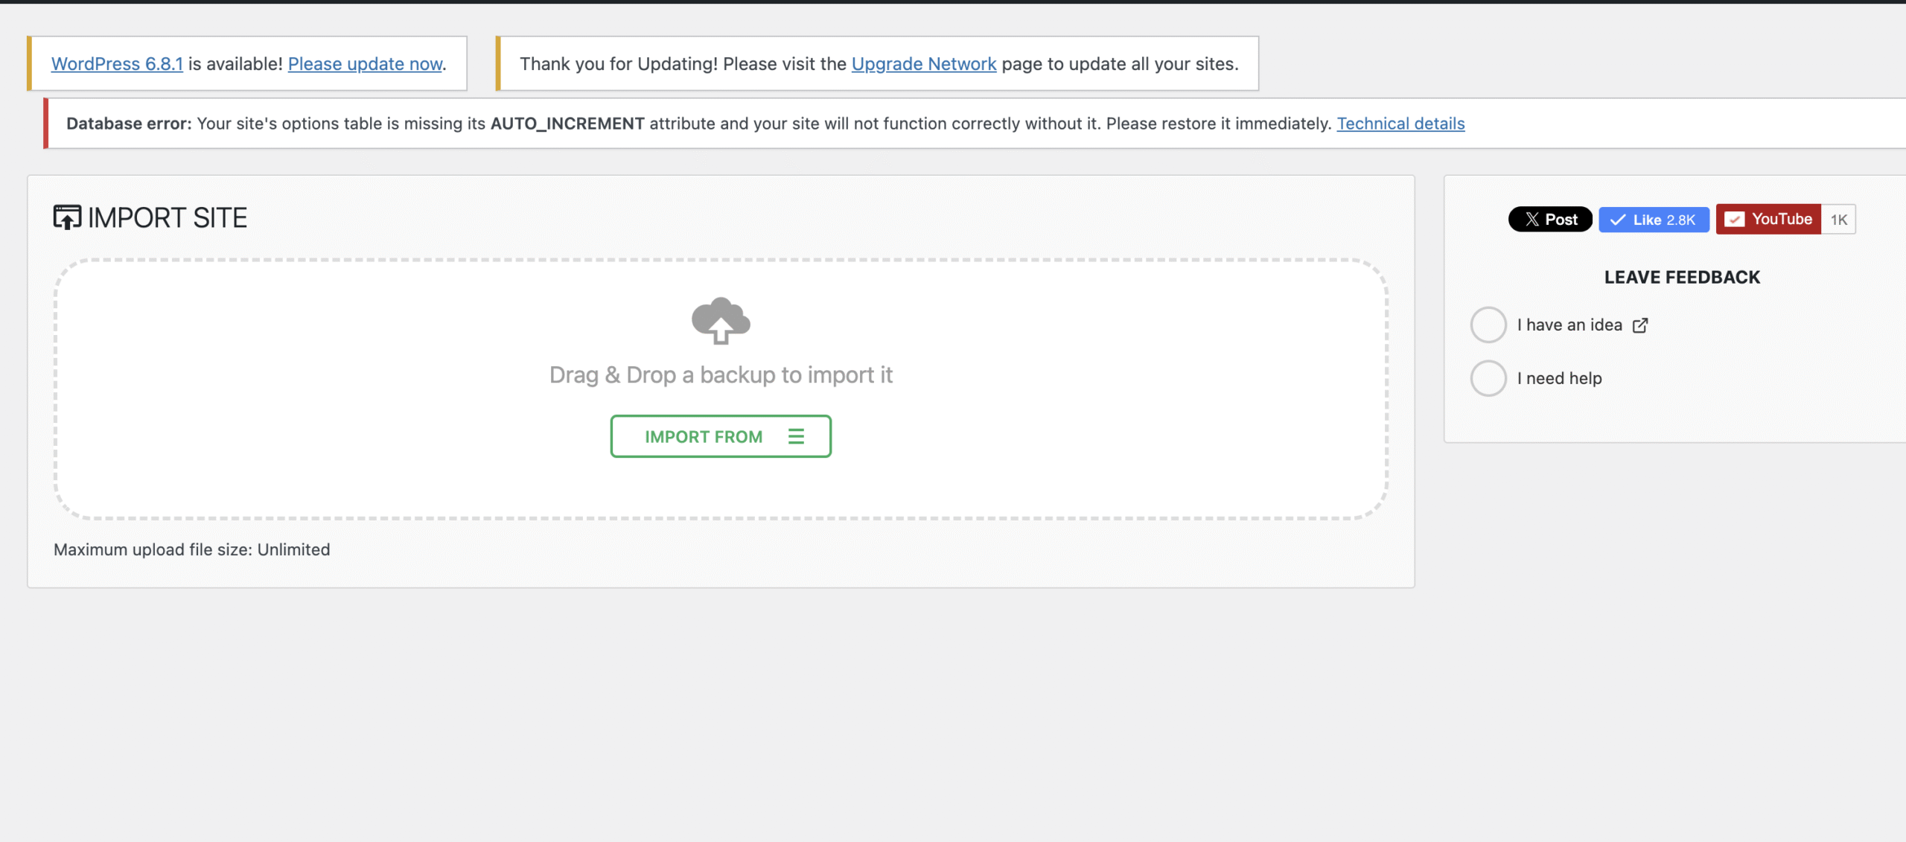The width and height of the screenshot is (1906, 842).
Task: Expand the IMPORT FROM dropdown
Action: 704,436
